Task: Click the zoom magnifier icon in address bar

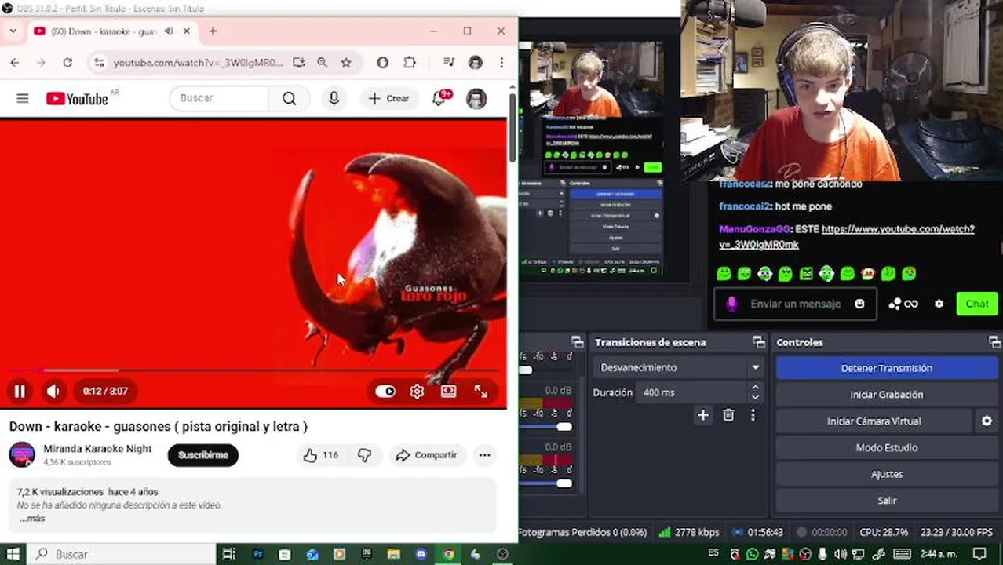Action: coord(323,62)
